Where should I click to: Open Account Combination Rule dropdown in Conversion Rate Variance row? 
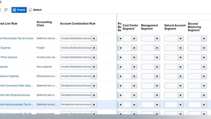coord(94,86)
